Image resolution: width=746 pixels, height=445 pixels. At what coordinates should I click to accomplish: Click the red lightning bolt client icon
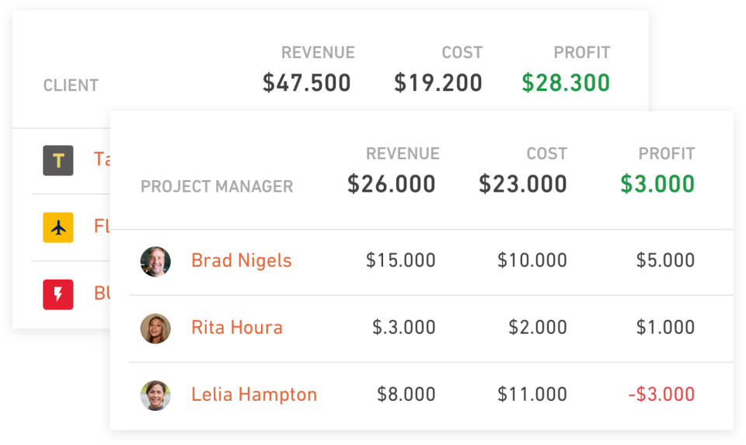click(58, 294)
